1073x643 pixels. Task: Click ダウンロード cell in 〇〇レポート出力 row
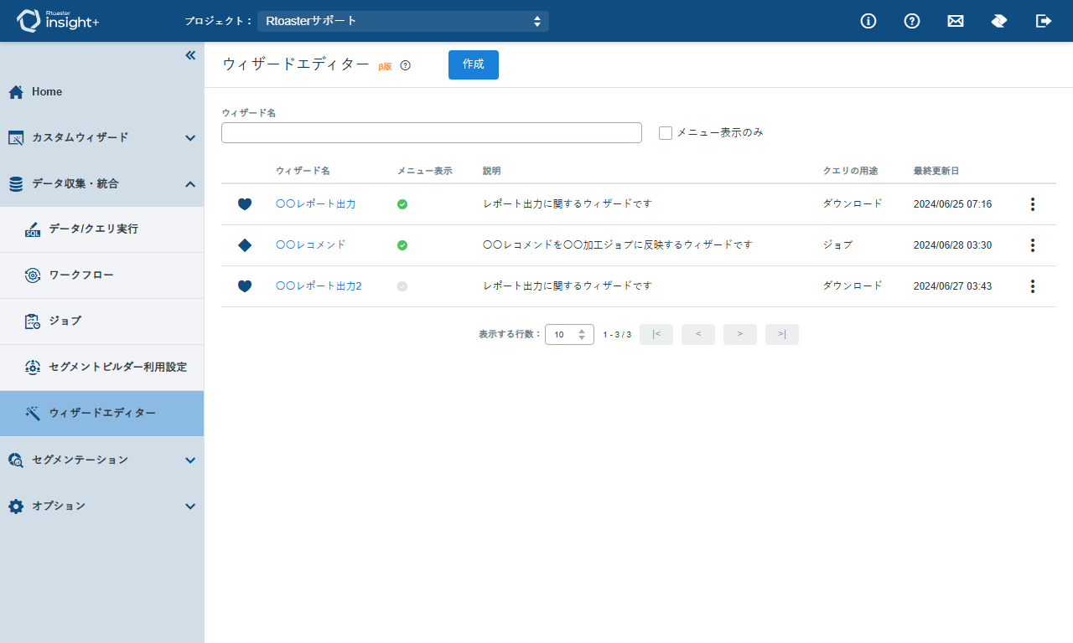853,204
